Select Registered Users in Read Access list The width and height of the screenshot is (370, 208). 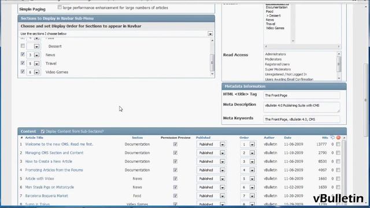click(x=277, y=64)
